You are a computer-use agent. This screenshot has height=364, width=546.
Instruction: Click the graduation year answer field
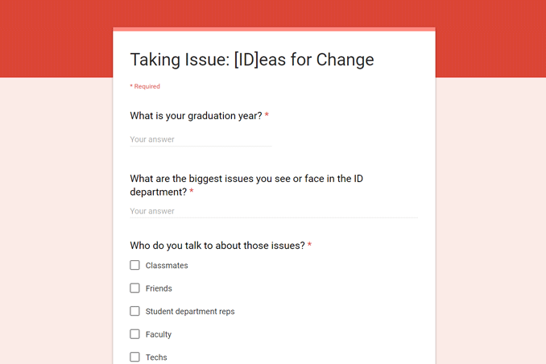click(x=201, y=139)
